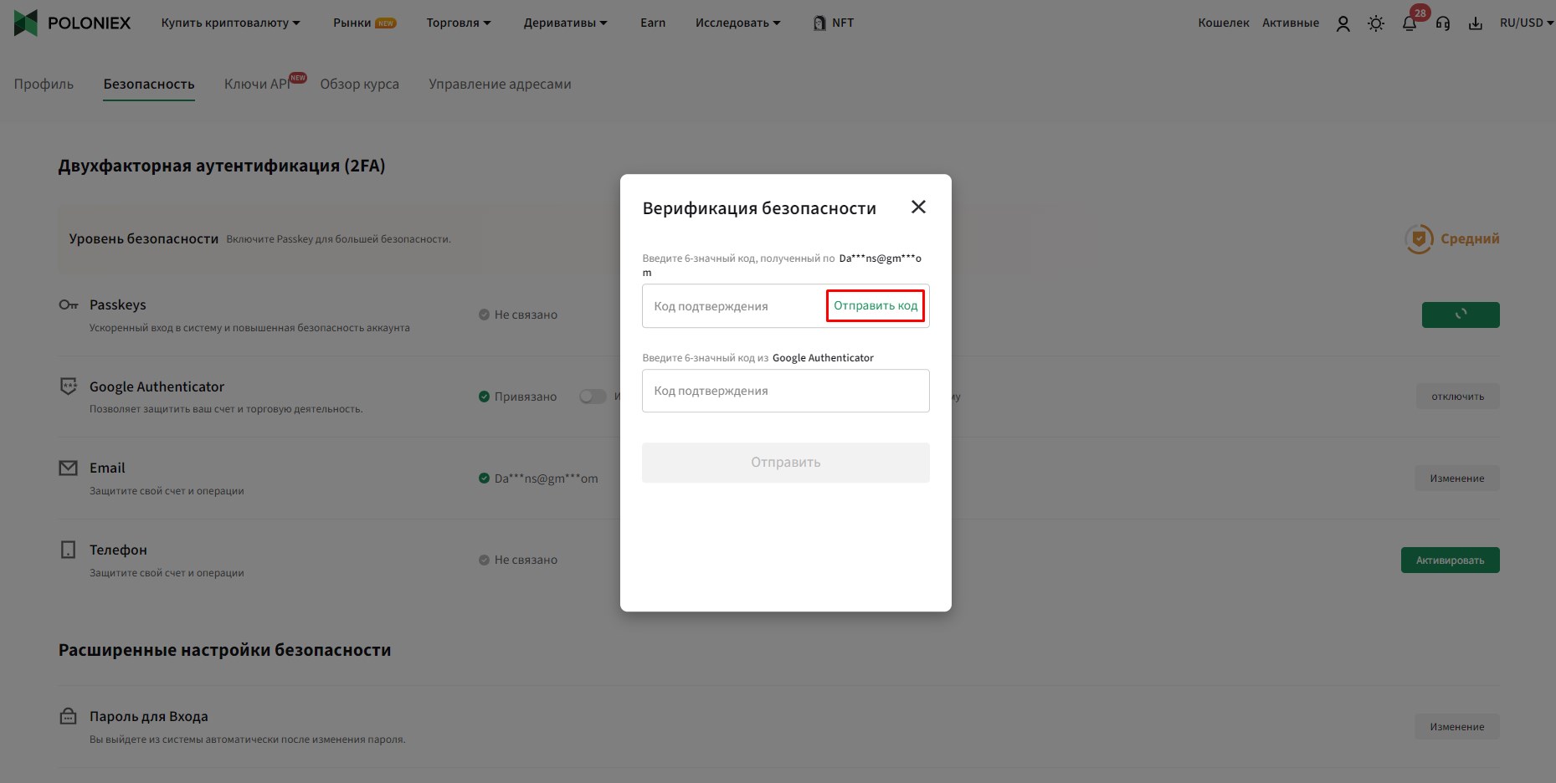Open the Управление адресами tab
The height and width of the screenshot is (783, 1556).
coord(500,84)
